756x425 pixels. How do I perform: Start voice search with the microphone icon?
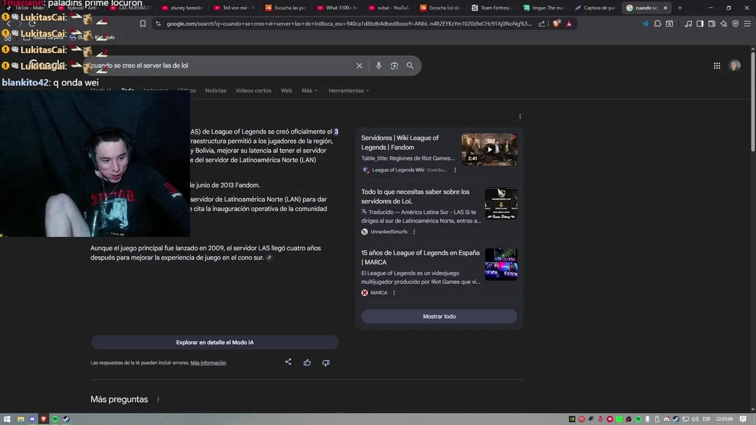tap(379, 66)
